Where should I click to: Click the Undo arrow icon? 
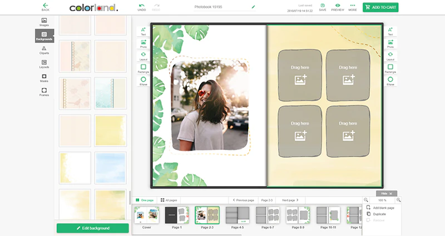[142, 6]
